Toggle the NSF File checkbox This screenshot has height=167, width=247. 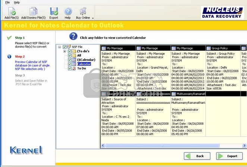[x=65, y=47]
